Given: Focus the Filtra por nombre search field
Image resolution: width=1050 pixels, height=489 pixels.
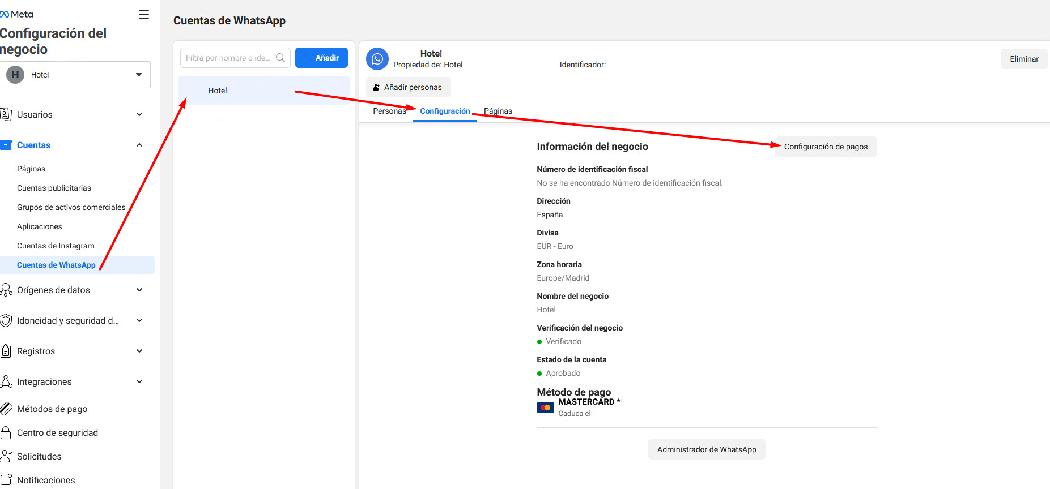Looking at the screenshot, I should click(235, 58).
